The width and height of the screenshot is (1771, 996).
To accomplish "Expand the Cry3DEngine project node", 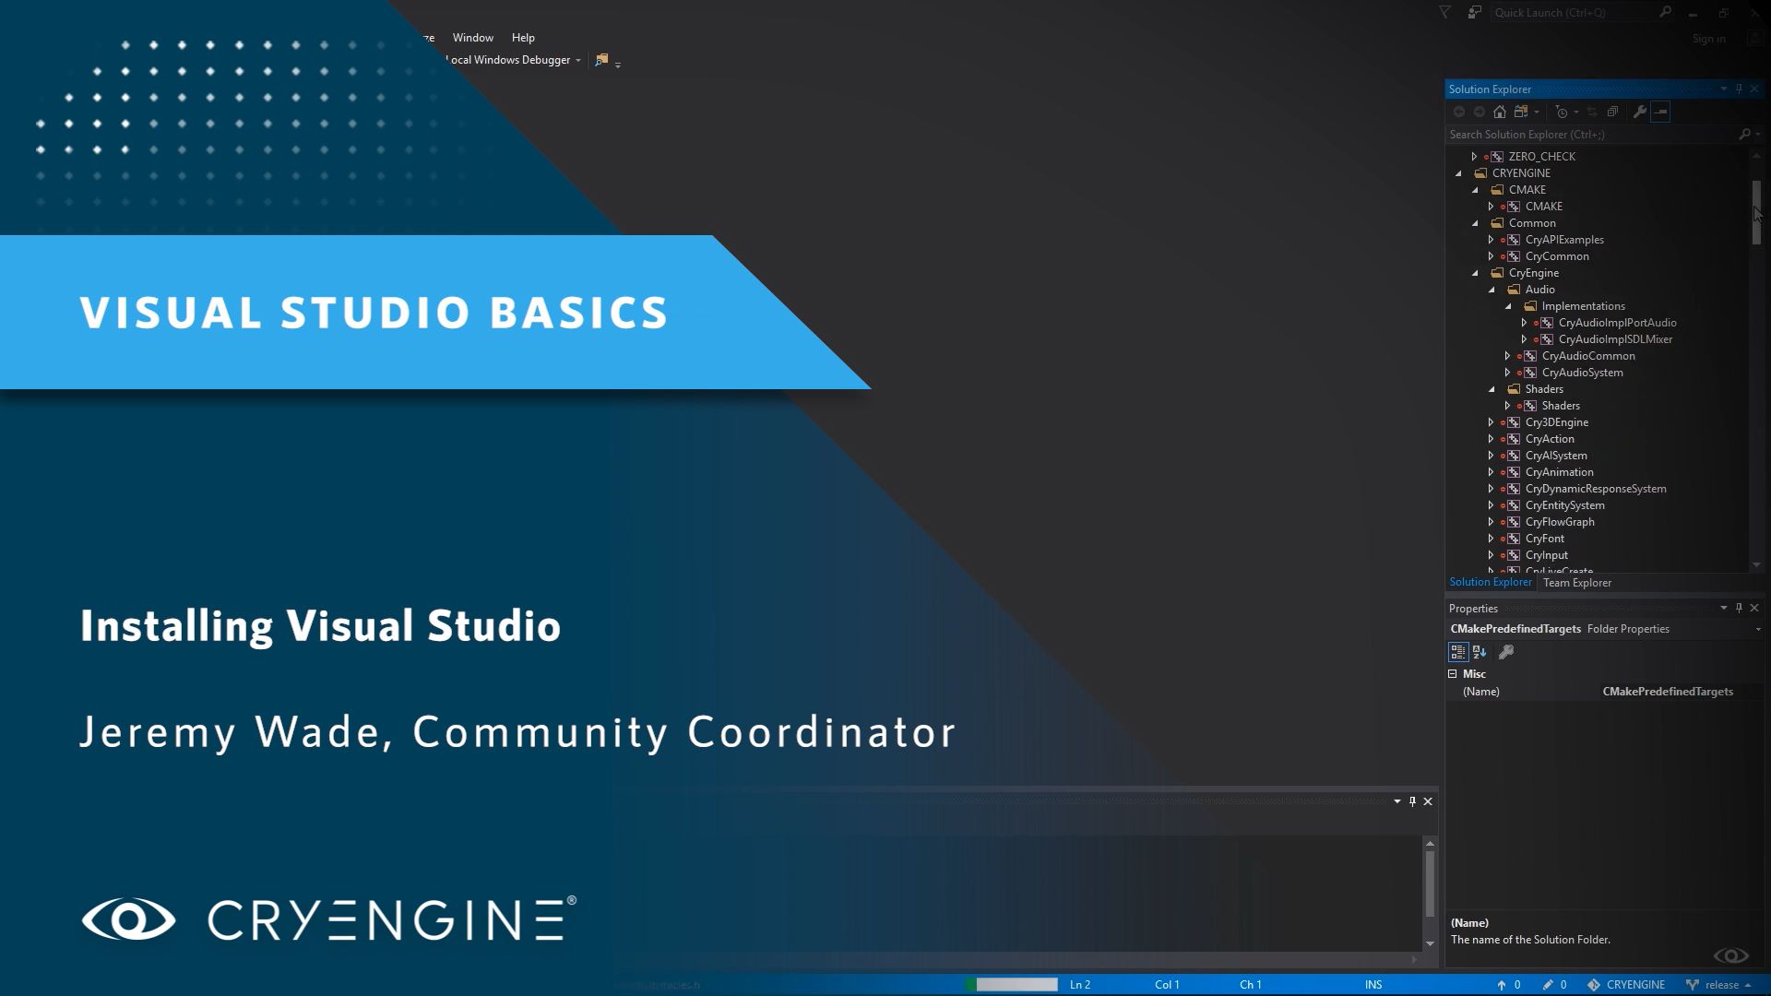I will click(x=1492, y=421).
